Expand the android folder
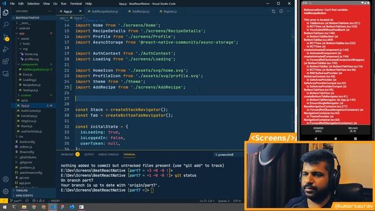This screenshot has height=211, width=375. [x=25, y=28]
